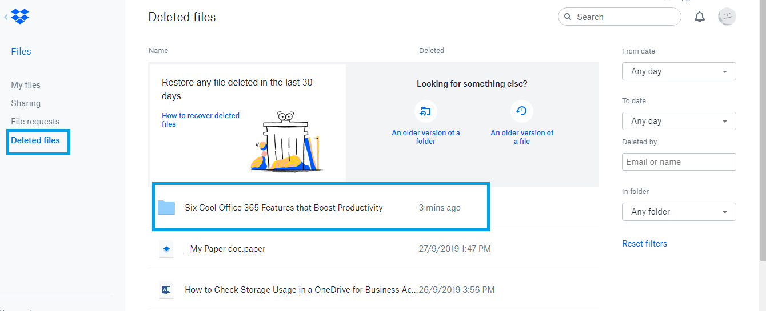Click the Six Cool Office 365 folder icon
The image size is (766, 311).
pos(166,208)
